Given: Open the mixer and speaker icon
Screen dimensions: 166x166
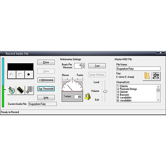Looking at the screenshot, I should coord(29,90).
